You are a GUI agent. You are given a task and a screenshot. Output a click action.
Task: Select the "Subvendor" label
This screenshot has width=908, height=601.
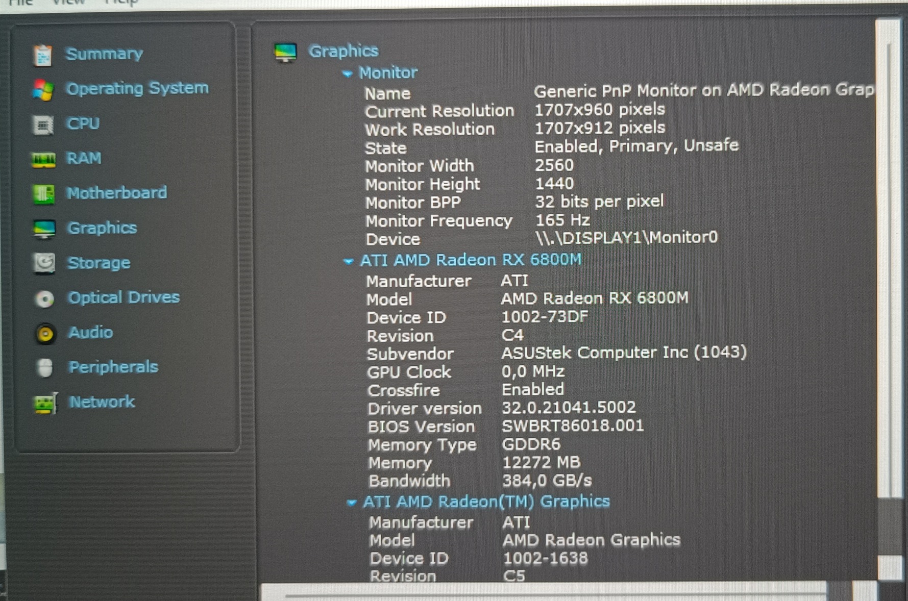(410, 354)
